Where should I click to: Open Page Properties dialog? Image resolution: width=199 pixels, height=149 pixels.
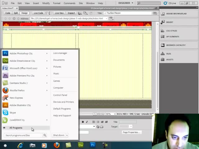click(x=132, y=132)
